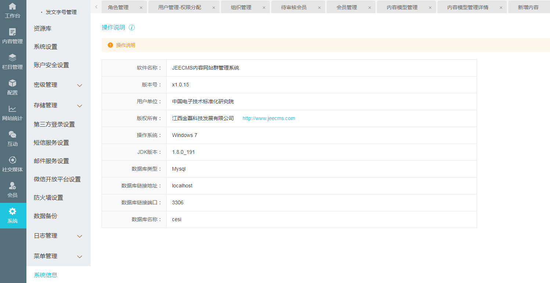Close the 角色管理 tab
The width and height of the screenshot is (550, 283).
pos(141,7)
